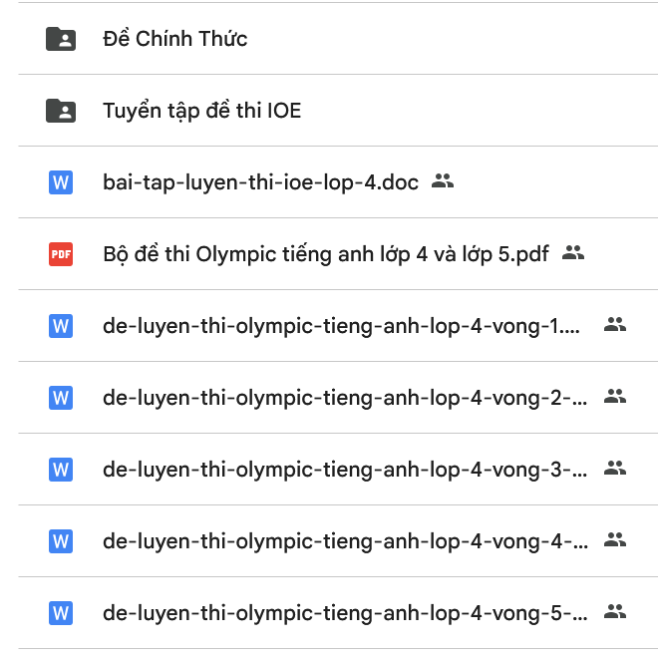This screenshot has height=659, width=658.
Task: Select the de-luyen-thi-olympic vong-2 document name
Action: [x=344, y=398]
